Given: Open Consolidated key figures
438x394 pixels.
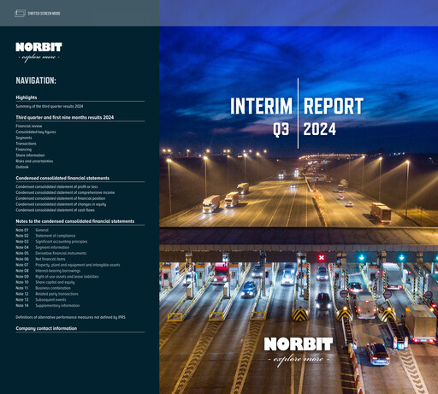Looking at the screenshot, I should point(36,132).
